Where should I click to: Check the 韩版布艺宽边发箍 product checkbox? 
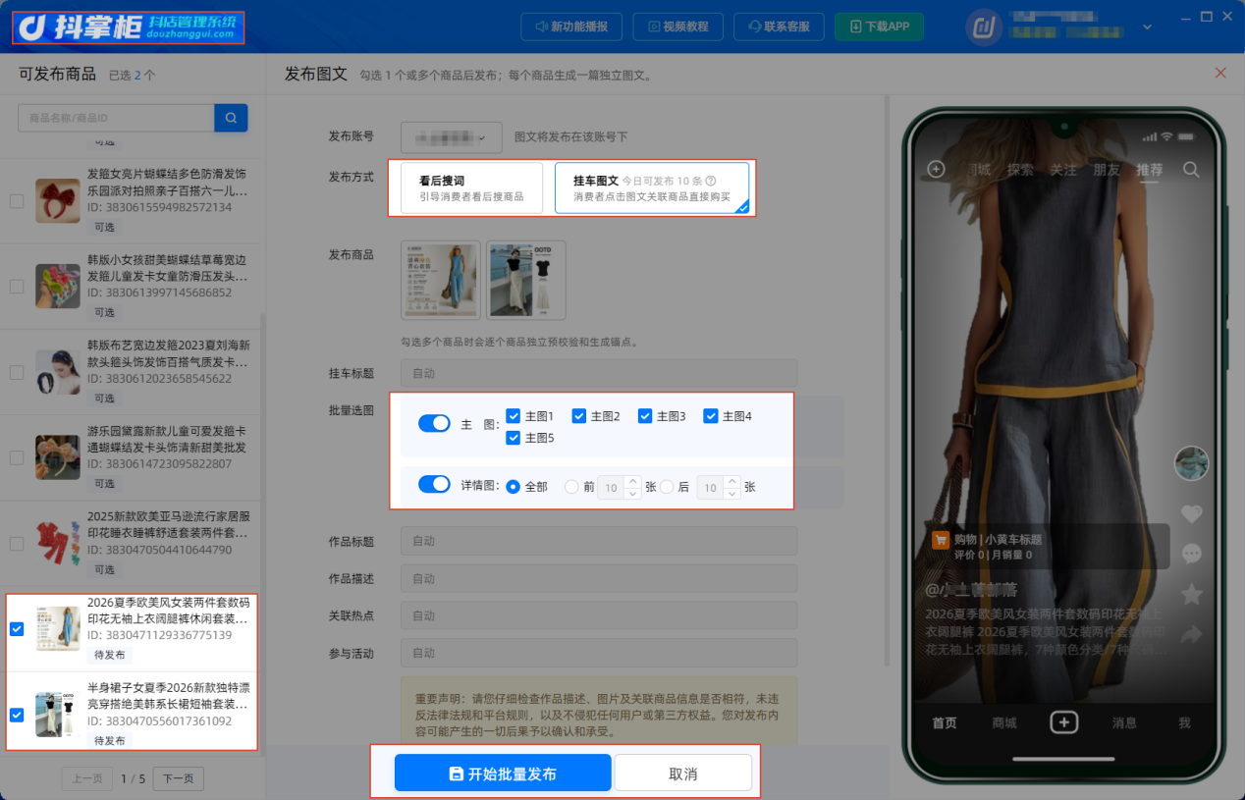pyautogui.click(x=17, y=372)
